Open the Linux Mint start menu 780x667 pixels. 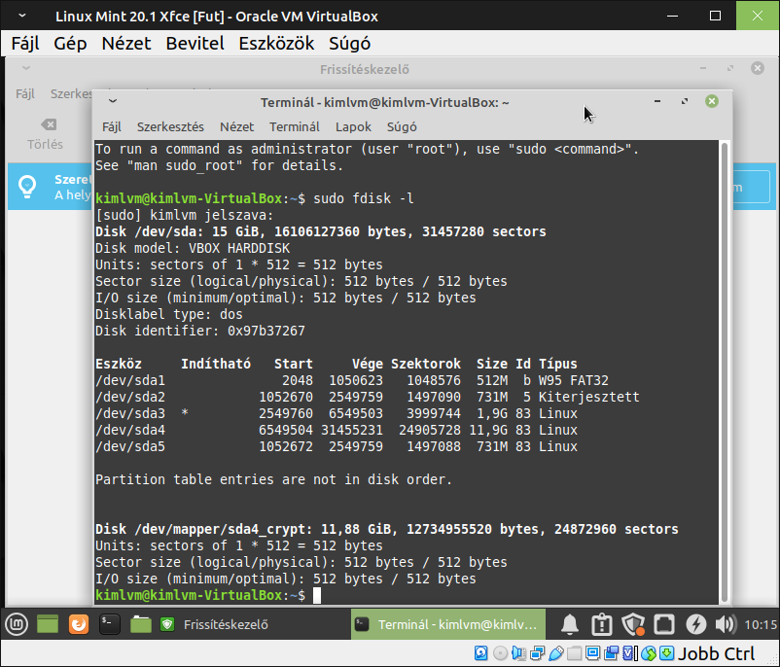(17, 623)
